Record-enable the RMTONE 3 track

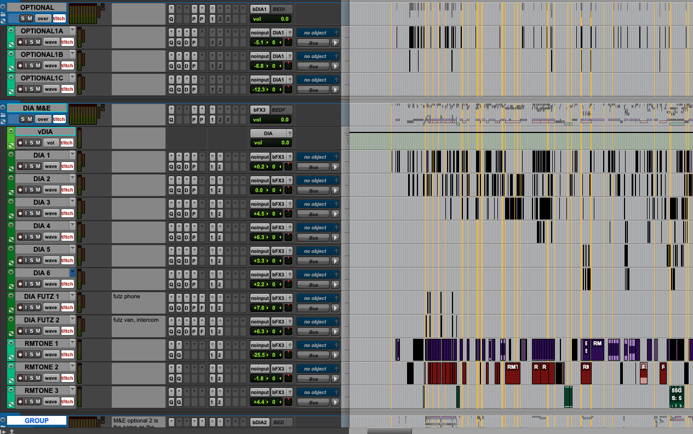point(20,402)
